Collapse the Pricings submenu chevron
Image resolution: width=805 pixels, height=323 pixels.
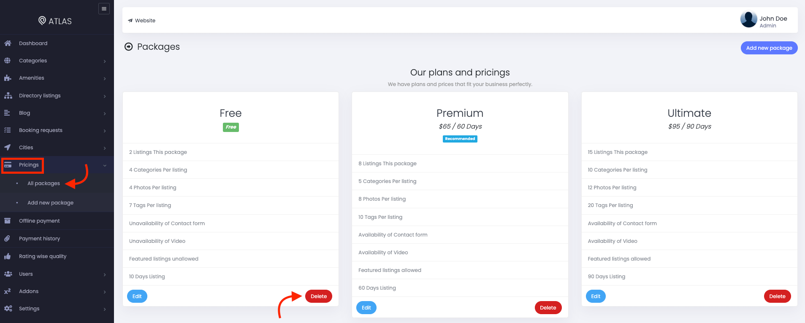click(105, 165)
